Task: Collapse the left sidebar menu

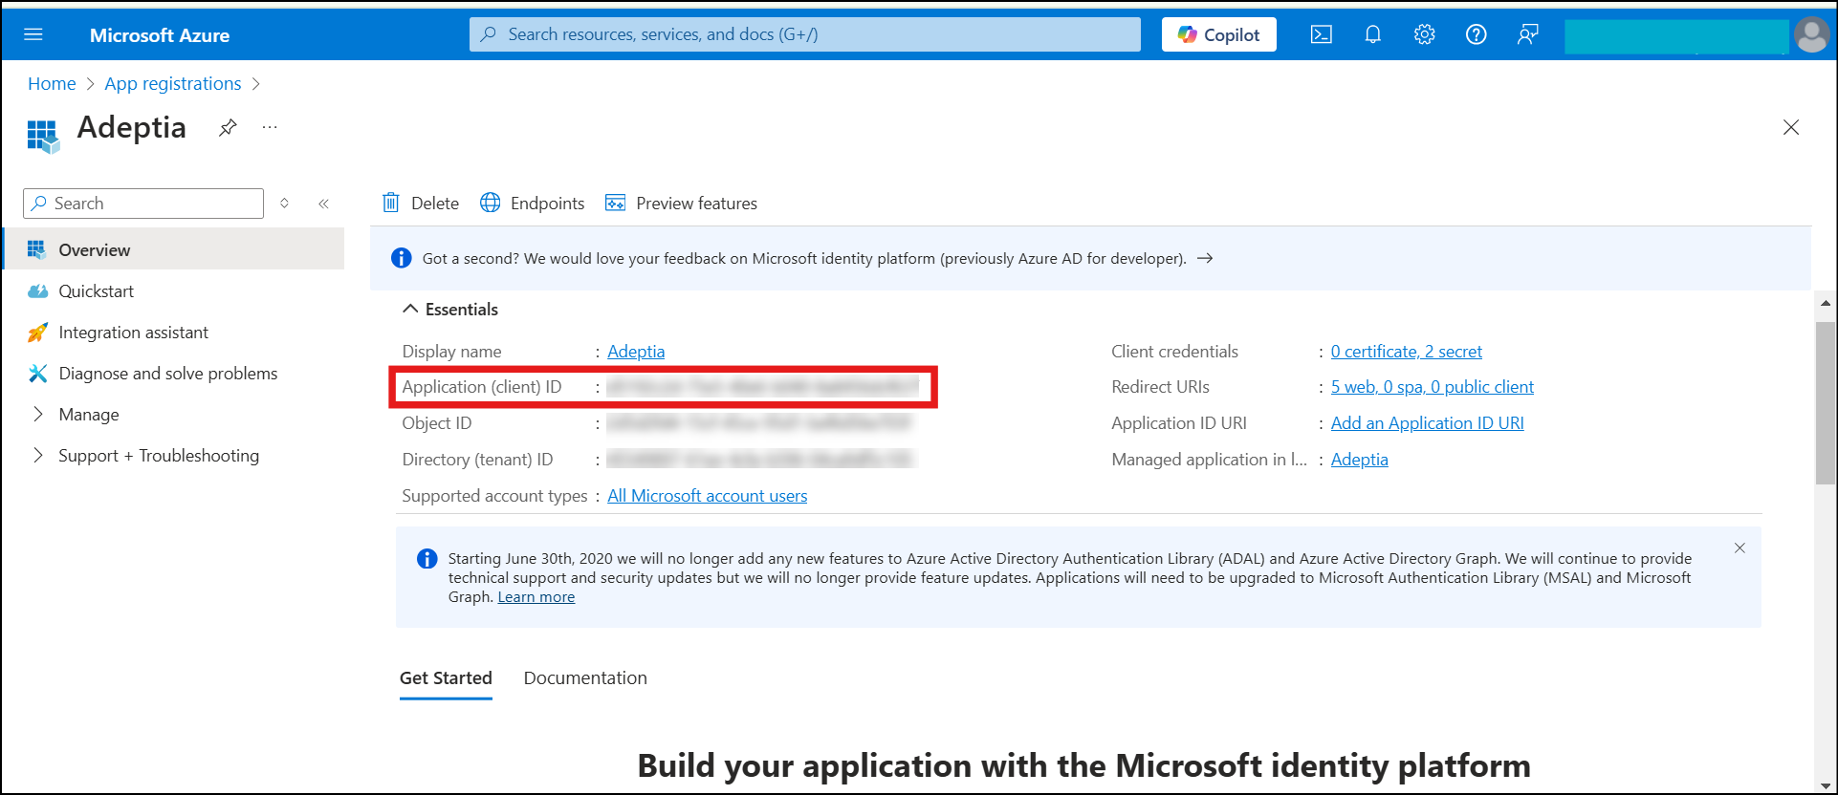Action: pyautogui.click(x=323, y=204)
